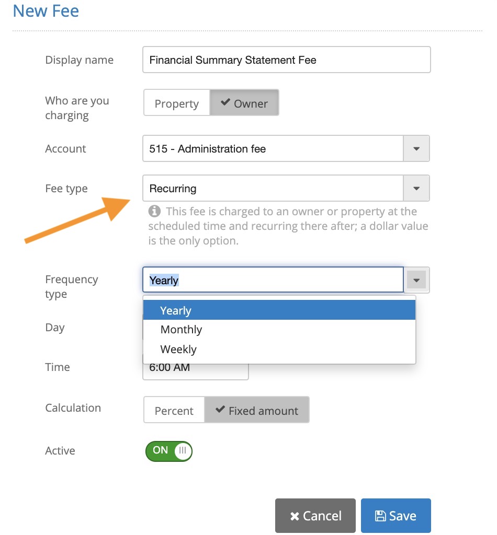This screenshot has width=497, height=535.
Task: Click the floppy disk icon on Save
Action: pos(380,516)
